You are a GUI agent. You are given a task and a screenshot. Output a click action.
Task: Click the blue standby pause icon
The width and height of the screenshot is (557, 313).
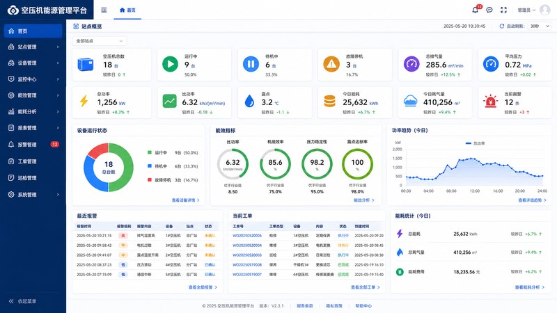(x=251, y=64)
